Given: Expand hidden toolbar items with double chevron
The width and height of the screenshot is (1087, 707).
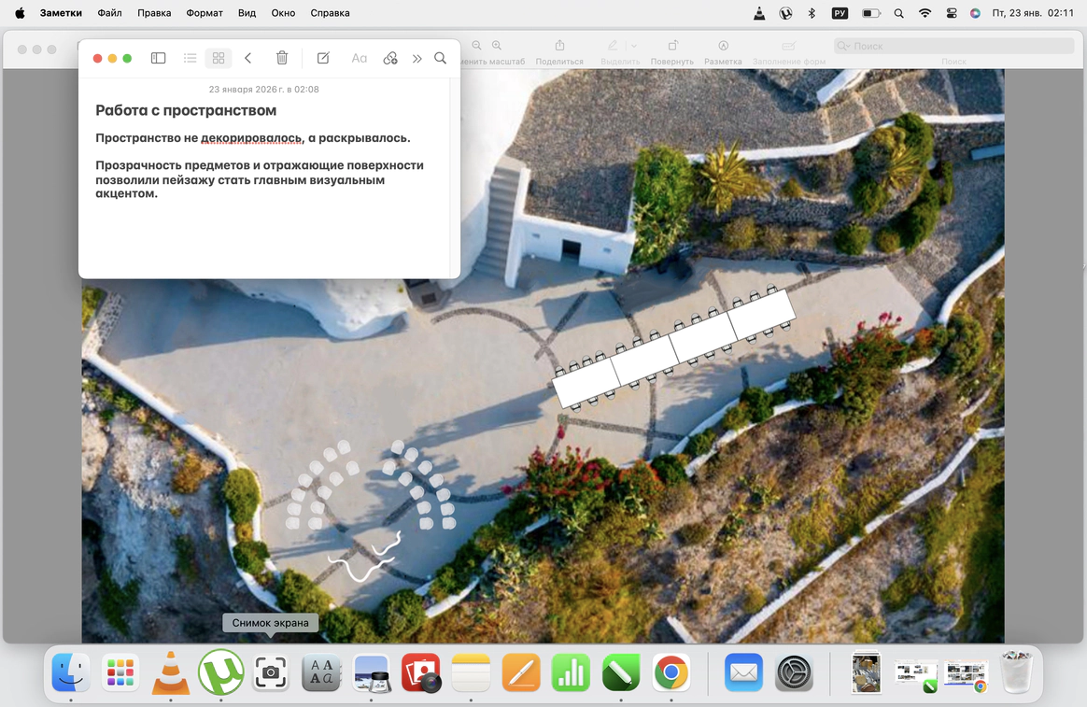Looking at the screenshot, I should coord(416,58).
